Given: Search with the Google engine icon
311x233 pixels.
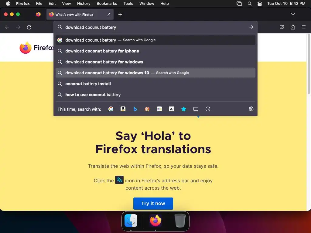Looking at the screenshot, I should pos(111,109).
